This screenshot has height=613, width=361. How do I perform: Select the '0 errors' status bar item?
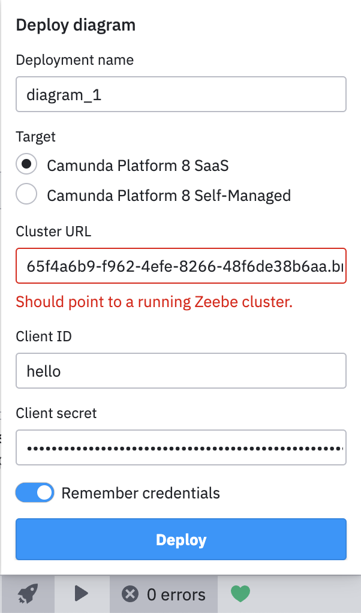click(x=163, y=593)
